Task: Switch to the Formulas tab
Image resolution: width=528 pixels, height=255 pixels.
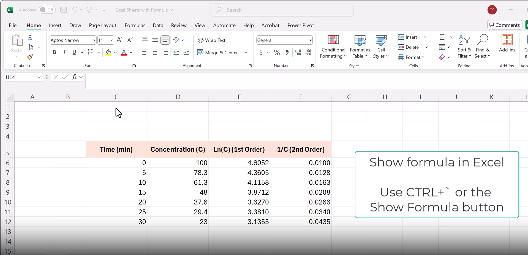Action: tap(135, 25)
